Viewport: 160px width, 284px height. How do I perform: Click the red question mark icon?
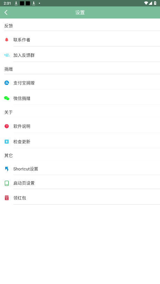(x=7, y=126)
